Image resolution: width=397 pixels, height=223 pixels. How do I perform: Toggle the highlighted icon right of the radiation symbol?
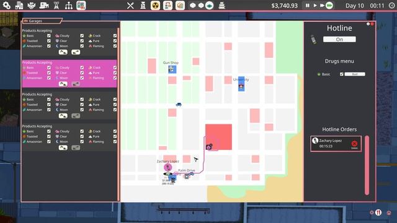coord(167,6)
